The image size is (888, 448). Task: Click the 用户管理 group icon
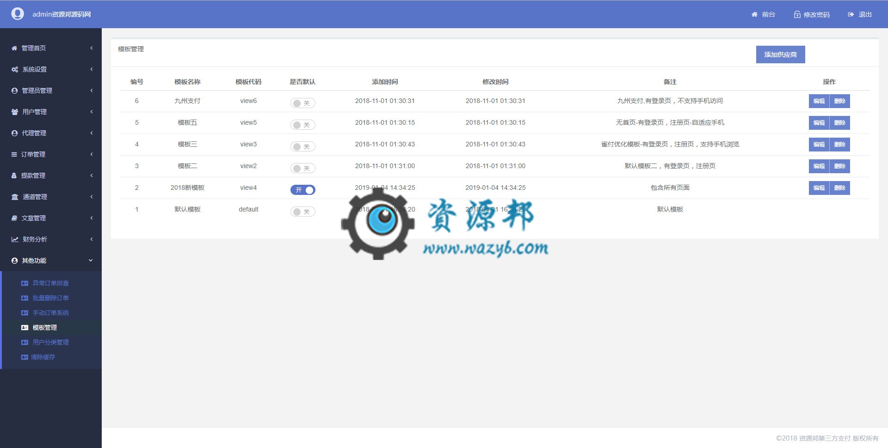pyautogui.click(x=15, y=112)
